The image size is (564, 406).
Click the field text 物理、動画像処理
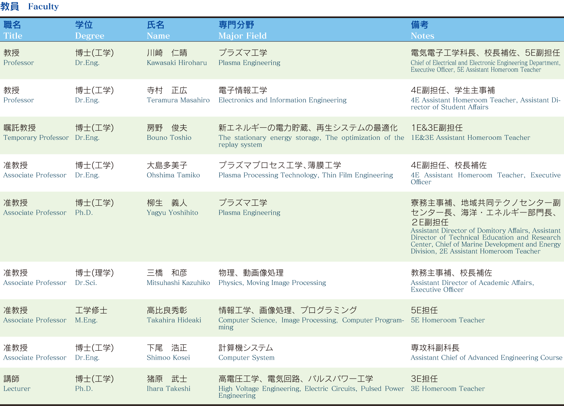coord(251,273)
